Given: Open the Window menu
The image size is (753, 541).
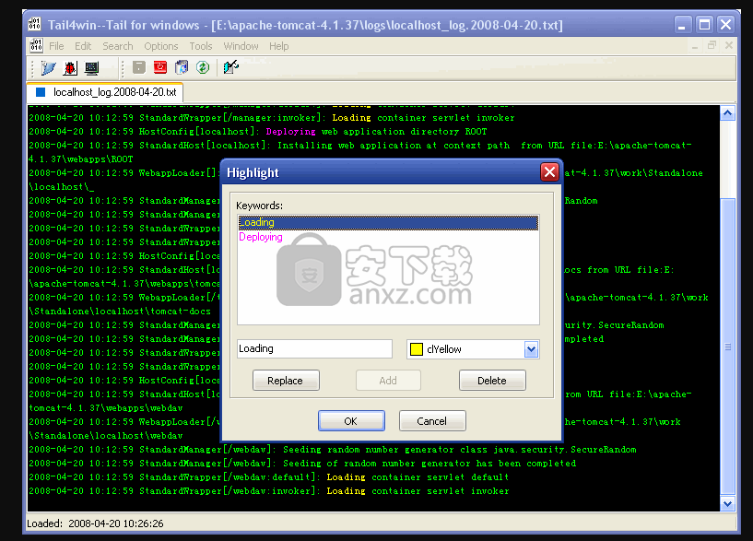Looking at the screenshot, I should click(241, 46).
